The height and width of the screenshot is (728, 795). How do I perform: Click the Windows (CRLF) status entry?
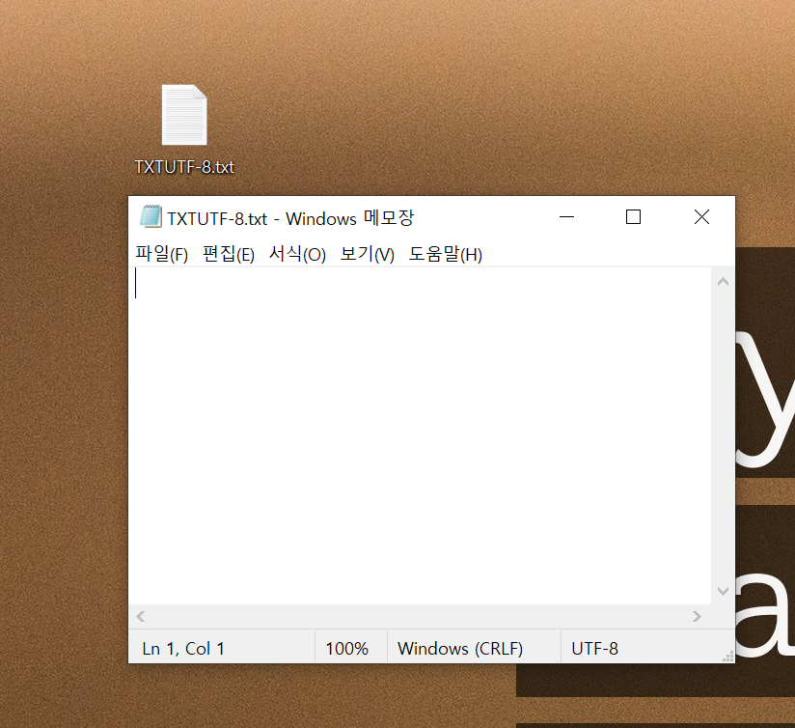460,649
